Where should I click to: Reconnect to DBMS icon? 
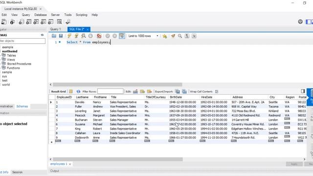[68, 22]
